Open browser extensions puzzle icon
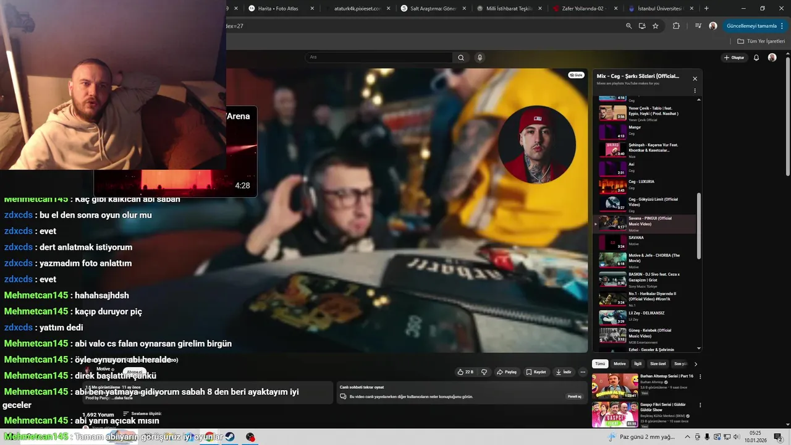This screenshot has height=445, width=791. coord(676,26)
